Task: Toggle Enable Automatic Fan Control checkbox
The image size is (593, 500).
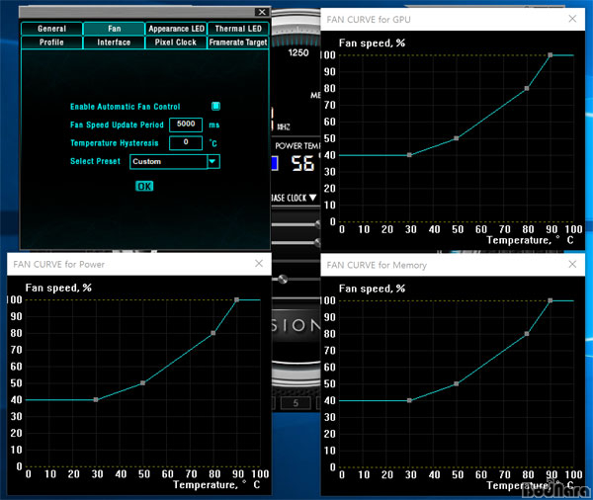Action: point(216,106)
